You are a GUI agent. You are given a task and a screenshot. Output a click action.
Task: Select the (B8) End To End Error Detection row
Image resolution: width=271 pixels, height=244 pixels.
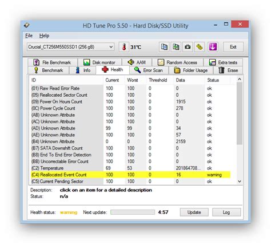(130, 155)
